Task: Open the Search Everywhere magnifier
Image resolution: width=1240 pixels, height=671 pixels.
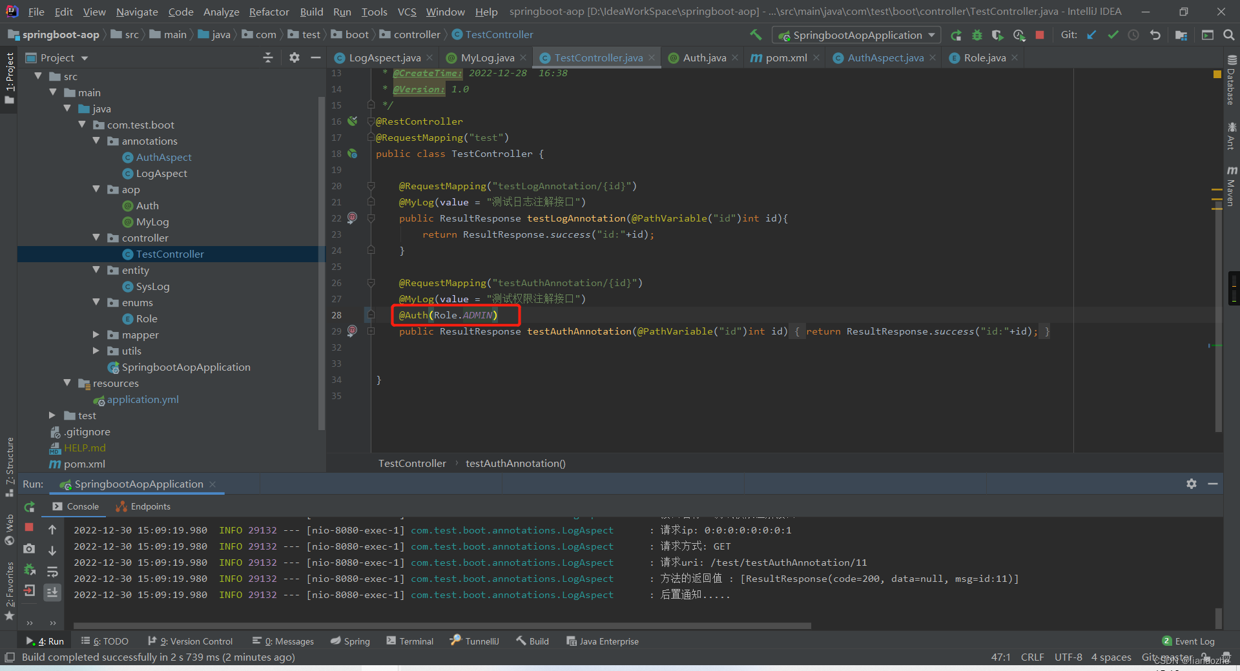Action: pos(1228,35)
